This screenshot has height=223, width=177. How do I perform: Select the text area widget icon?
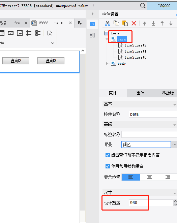pos(20,33)
